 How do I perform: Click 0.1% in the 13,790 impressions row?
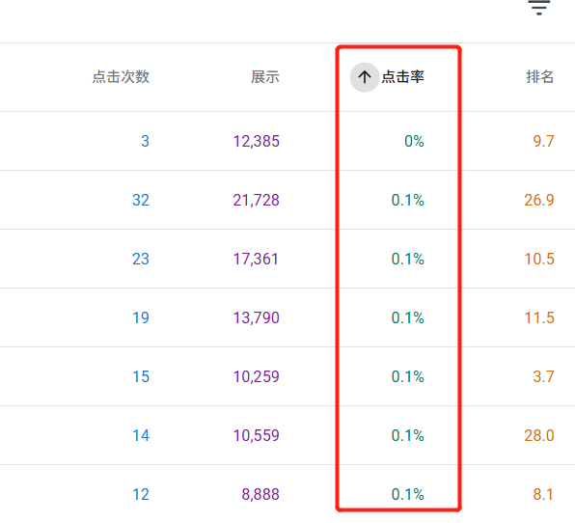tap(408, 318)
